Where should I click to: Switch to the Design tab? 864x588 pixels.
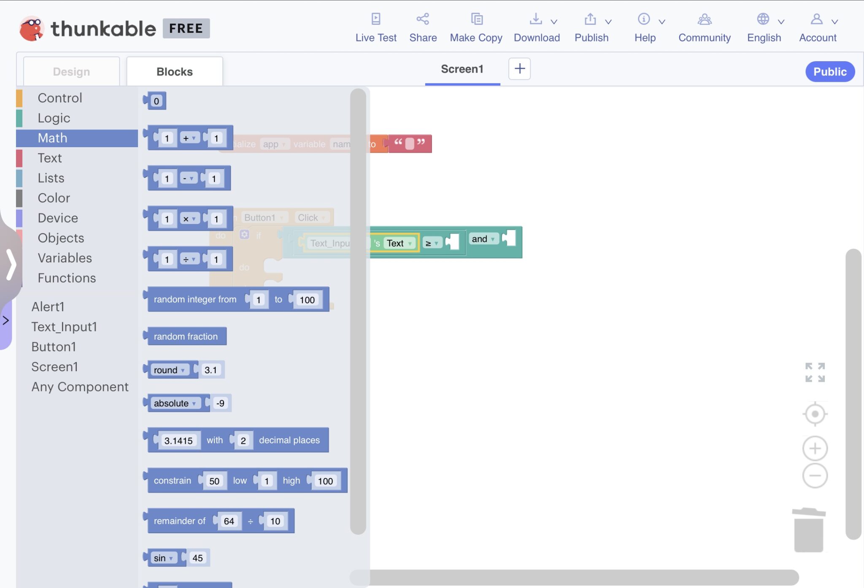pos(71,71)
